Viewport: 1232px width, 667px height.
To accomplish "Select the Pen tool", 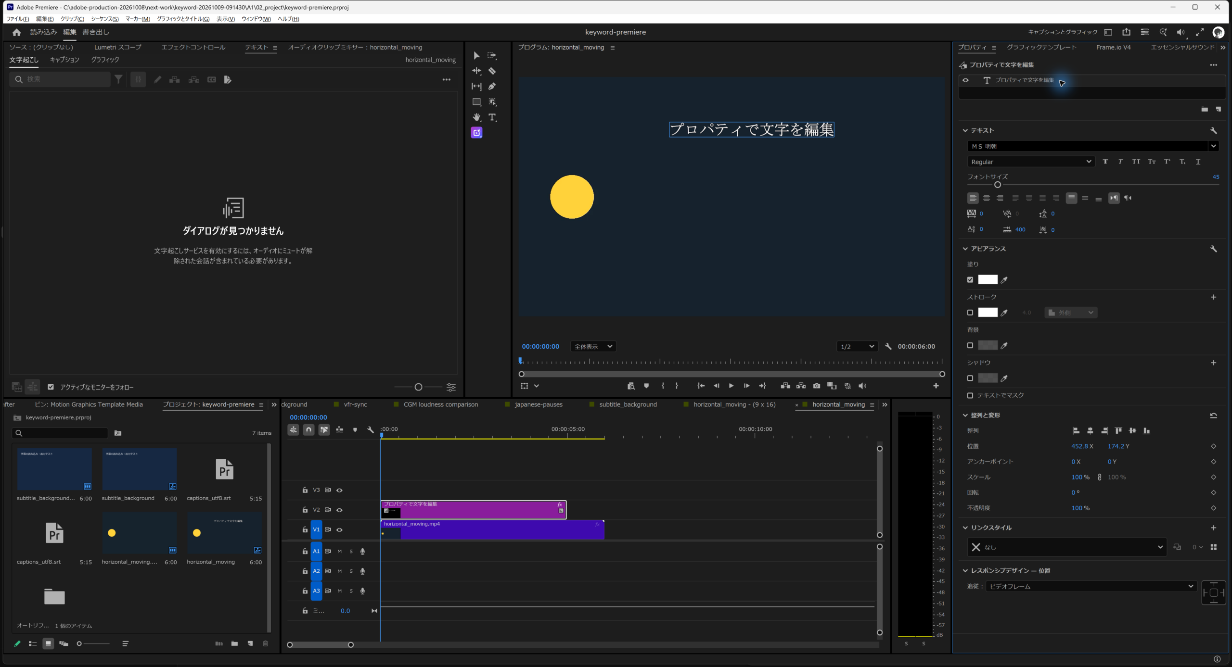I will point(492,87).
